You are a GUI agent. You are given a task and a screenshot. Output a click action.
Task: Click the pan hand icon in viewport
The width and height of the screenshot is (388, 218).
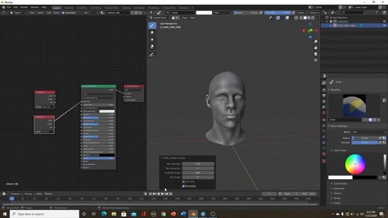tap(315, 48)
